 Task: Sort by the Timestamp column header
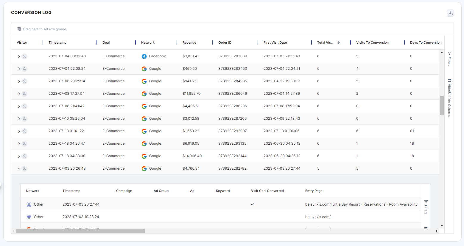pyautogui.click(x=57, y=42)
